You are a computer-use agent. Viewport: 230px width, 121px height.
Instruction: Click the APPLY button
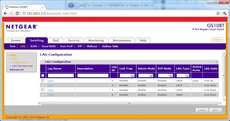[x=216, y=110]
